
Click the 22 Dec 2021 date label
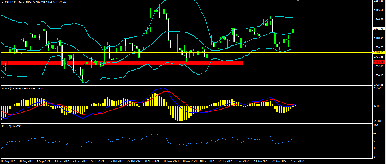tap(226, 161)
